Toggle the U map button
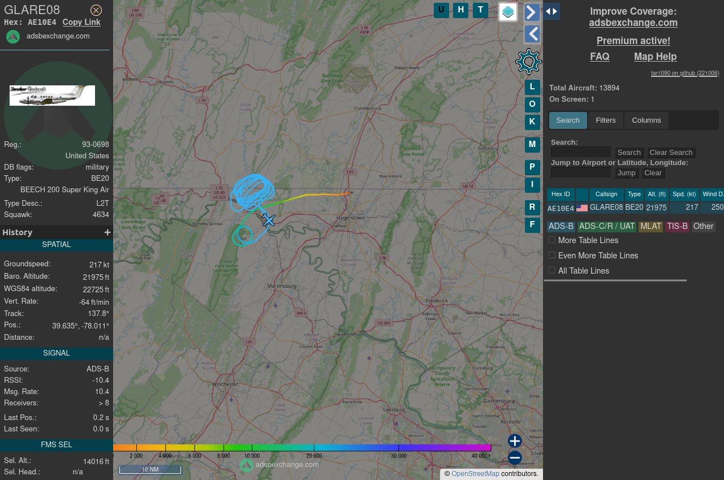The height and width of the screenshot is (480, 724). [x=441, y=10]
